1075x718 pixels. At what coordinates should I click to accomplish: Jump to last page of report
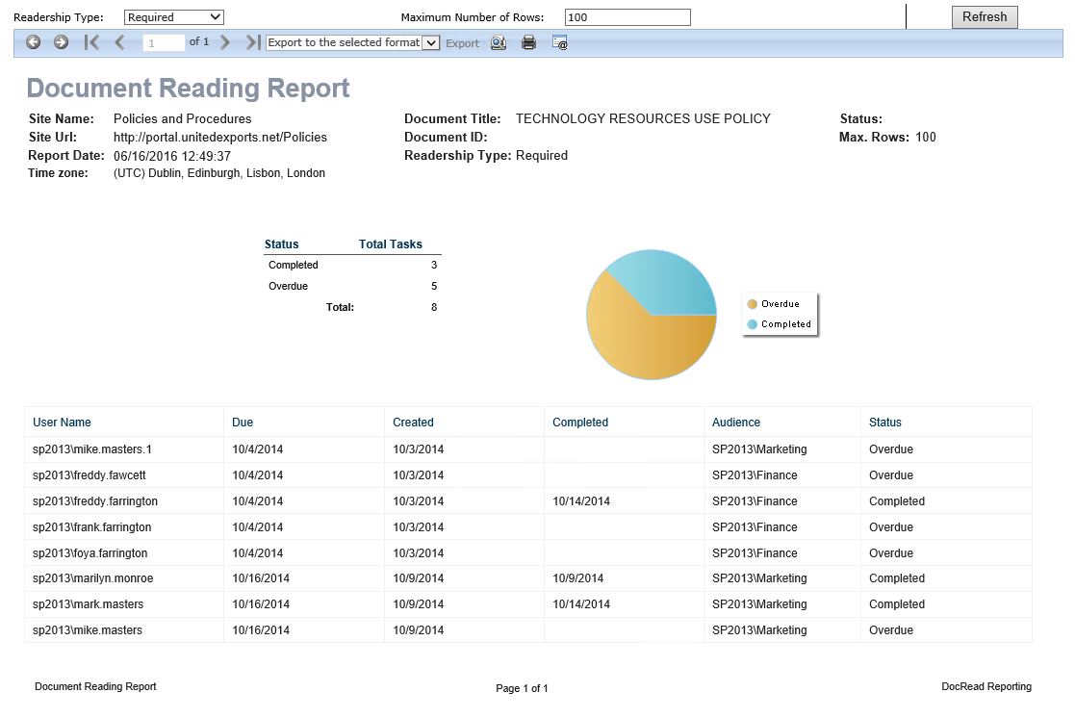click(252, 42)
